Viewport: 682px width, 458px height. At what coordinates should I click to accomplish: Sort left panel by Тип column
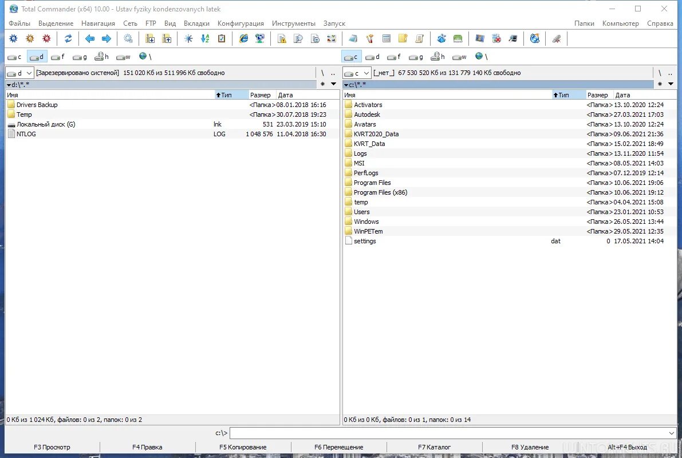pos(231,95)
